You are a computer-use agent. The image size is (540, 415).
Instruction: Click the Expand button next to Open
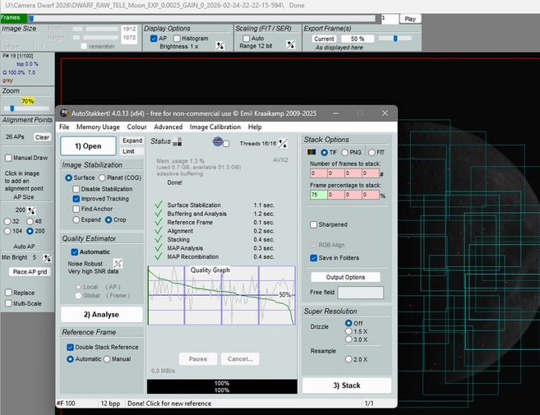[x=132, y=141]
